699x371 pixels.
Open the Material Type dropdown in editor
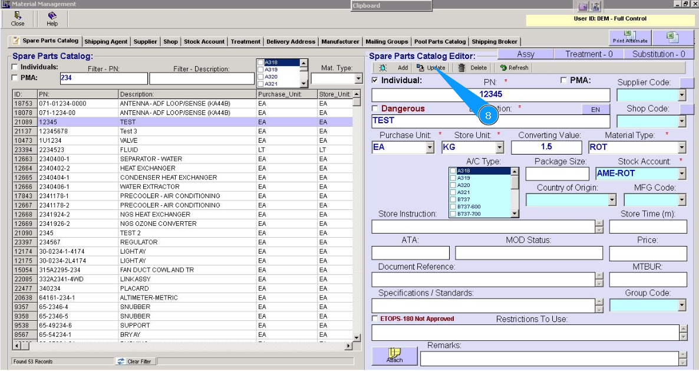pyautogui.click(x=682, y=147)
